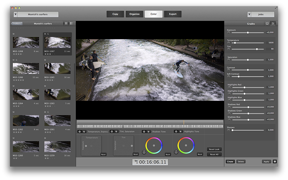Click the reset icon beside Highlights Red slider
The height and width of the screenshot is (180, 288).
[229, 87]
